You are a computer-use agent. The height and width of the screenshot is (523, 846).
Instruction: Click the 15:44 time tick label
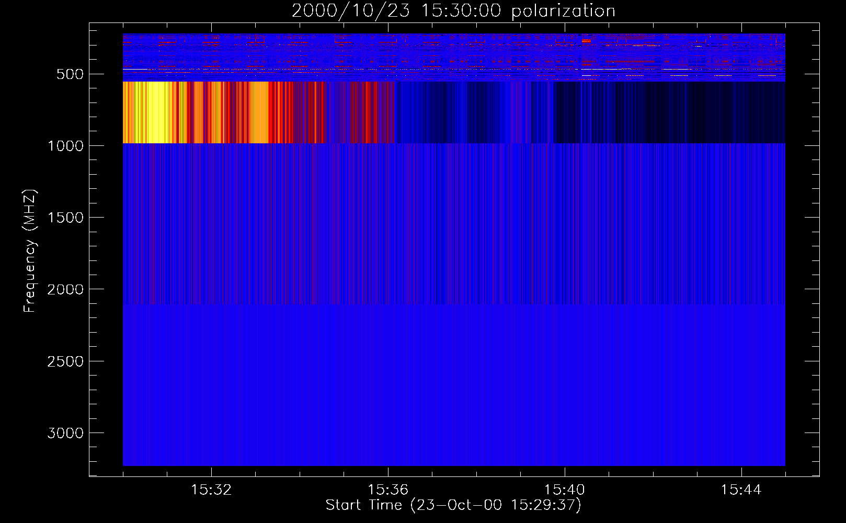pyautogui.click(x=741, y=490)
